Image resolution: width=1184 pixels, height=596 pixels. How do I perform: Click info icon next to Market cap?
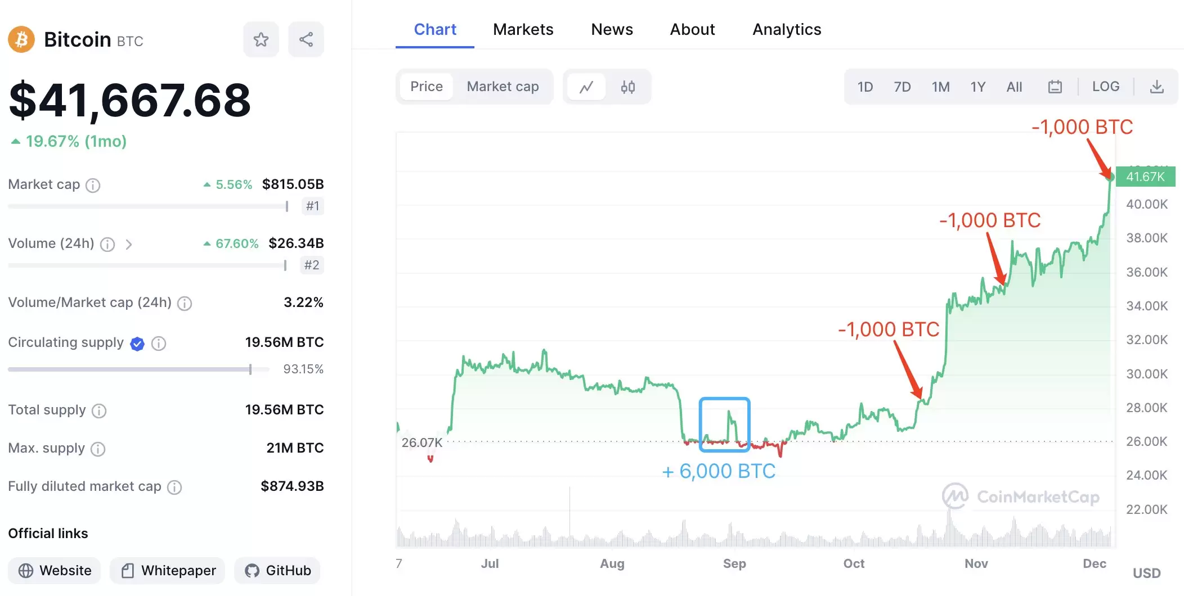click(x=93, y=185)
